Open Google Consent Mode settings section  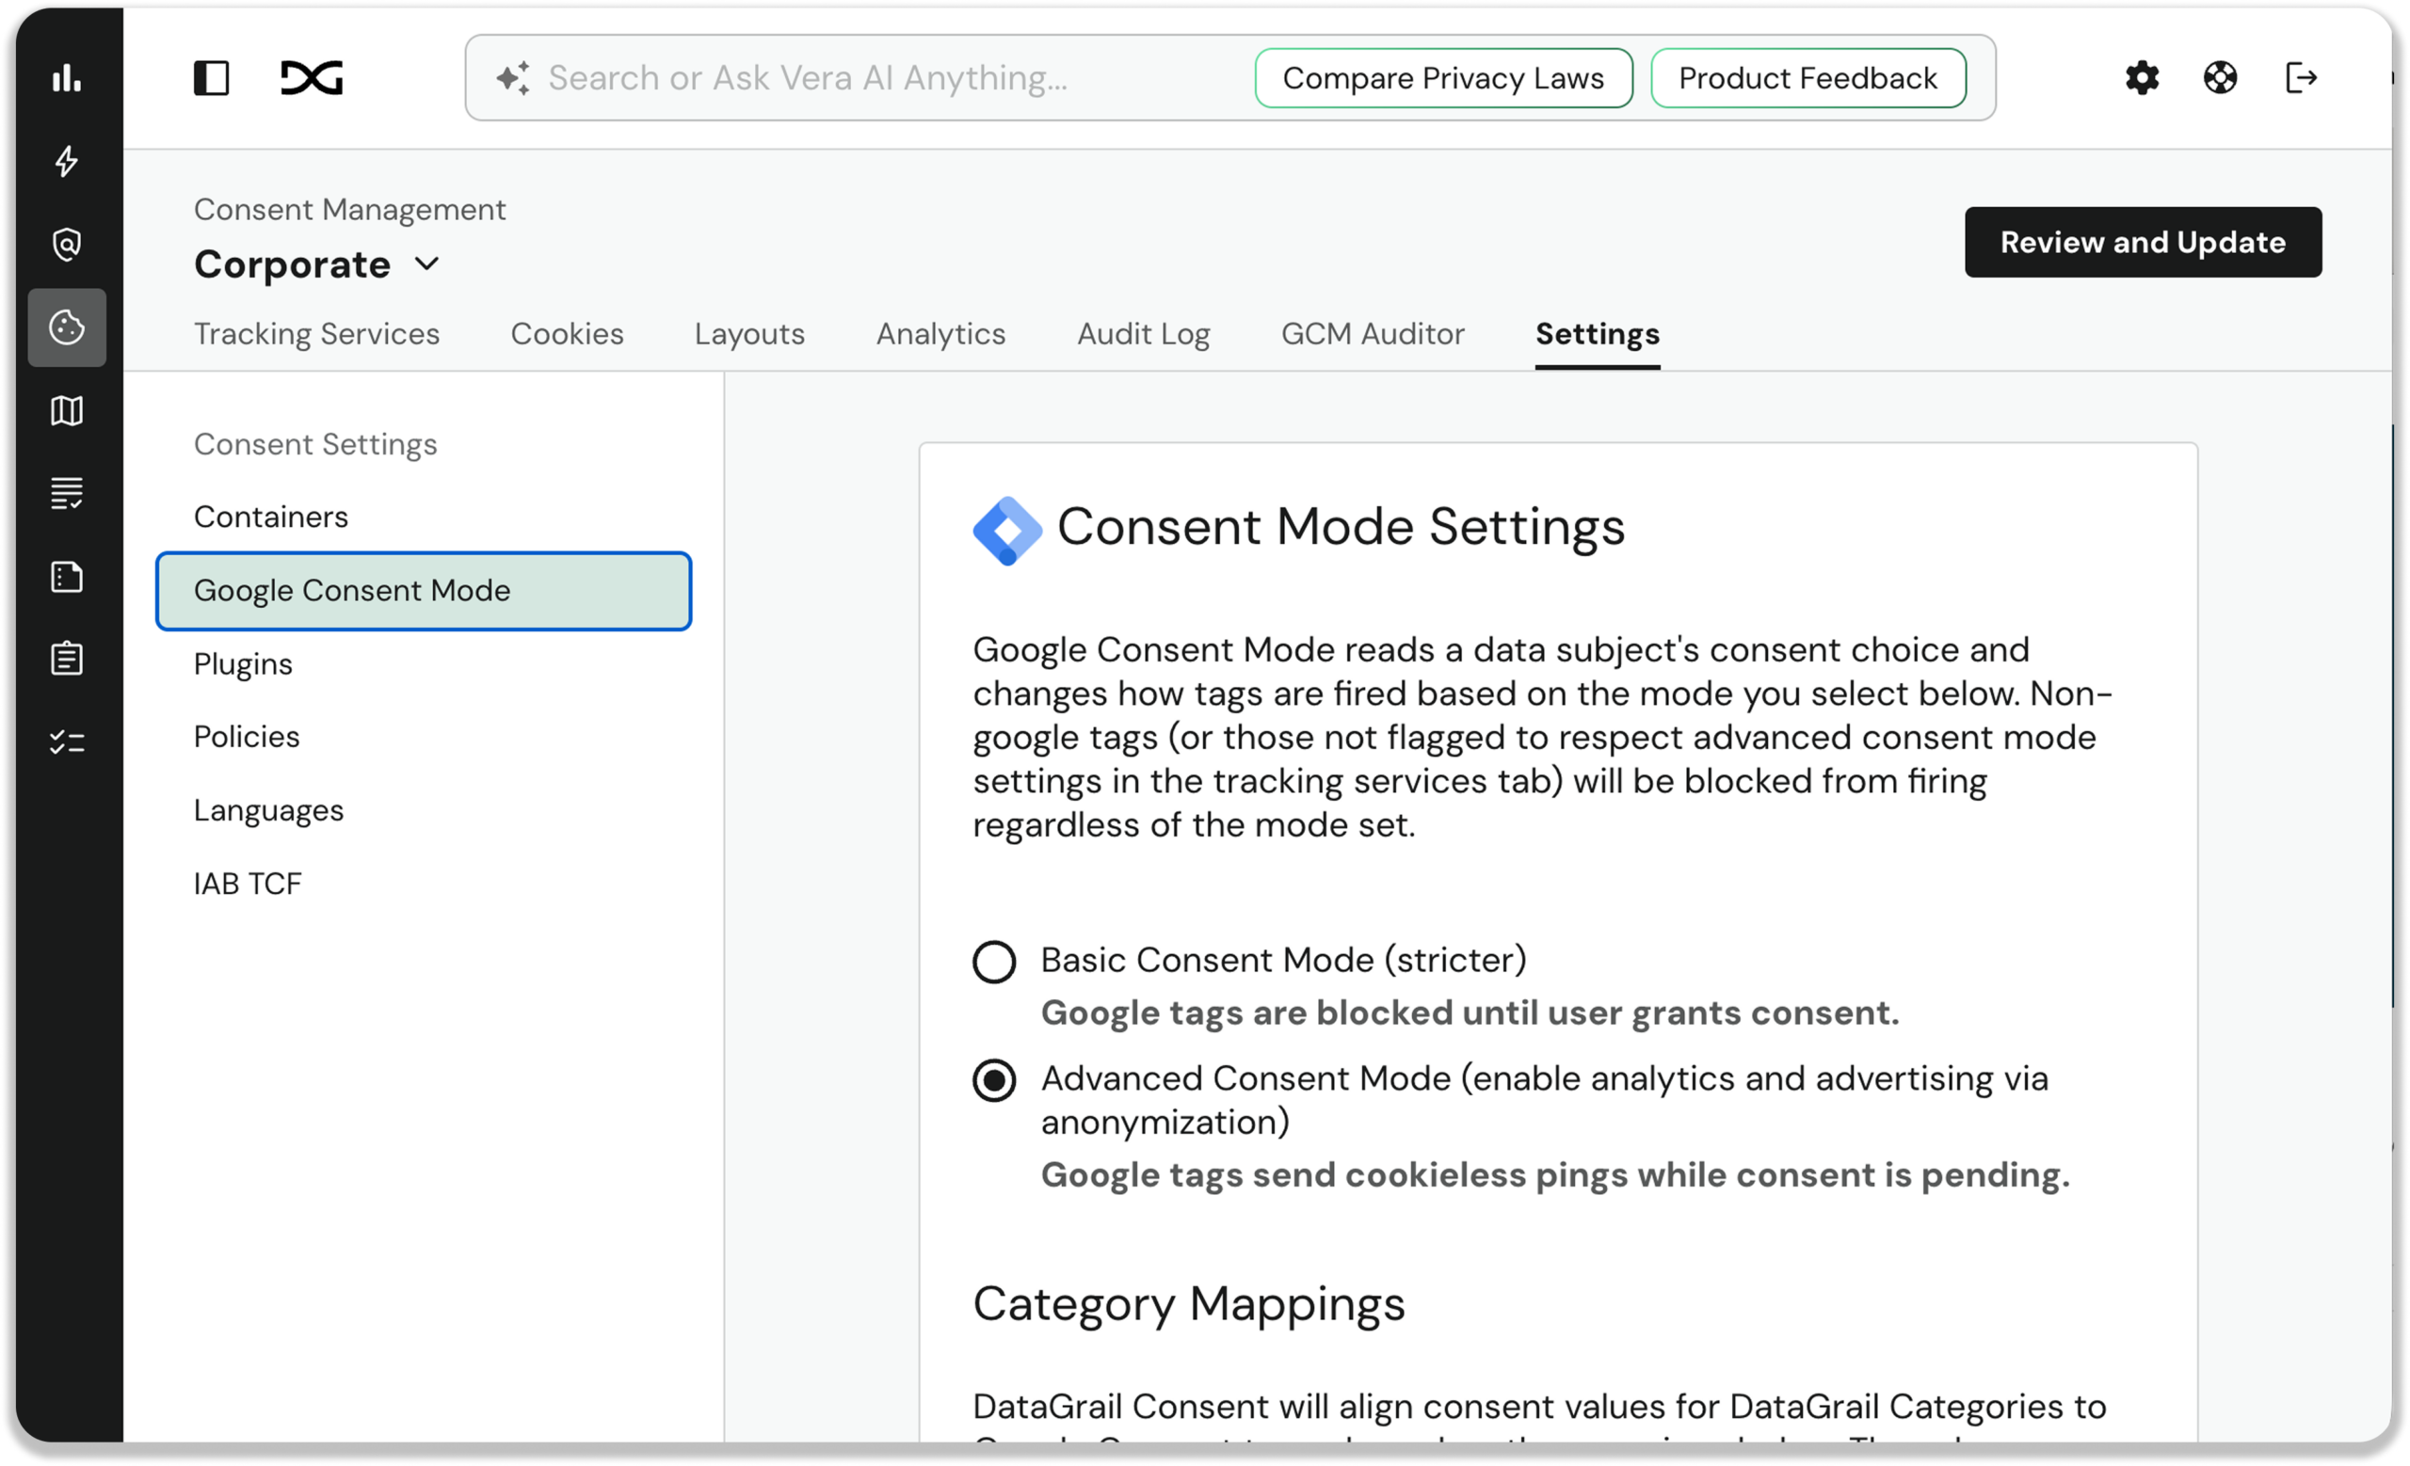click(x=424, y=591)
